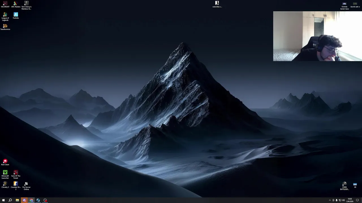This screenshot has width=362, height=203.
Task: Open network status tray icon
Action: coord(340,200)
